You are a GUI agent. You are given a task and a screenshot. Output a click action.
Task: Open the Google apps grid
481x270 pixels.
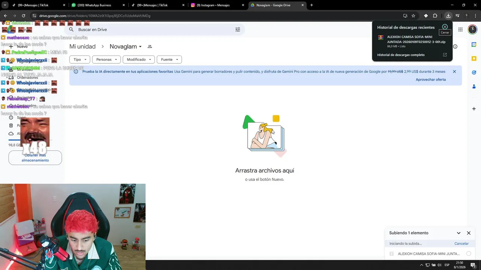[x=460, y=30]
